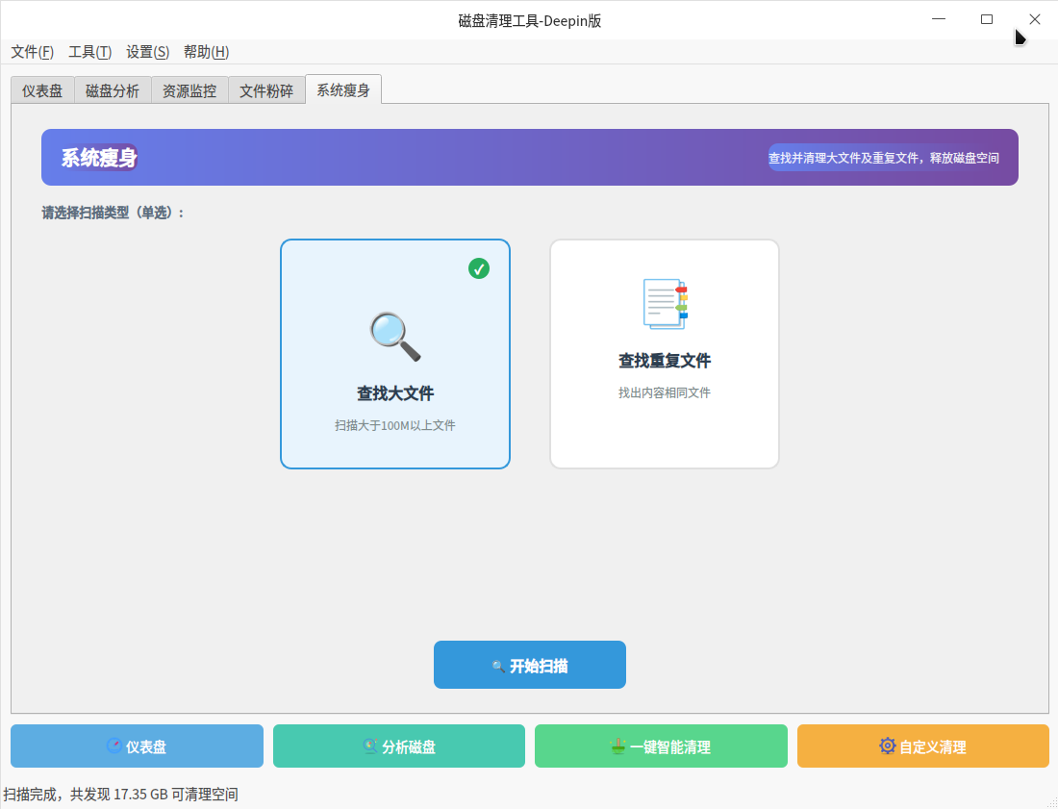This screenshot has width=1058, height=809.
Task: Click the small search icon on start scan button
Action: click(498, 666)
